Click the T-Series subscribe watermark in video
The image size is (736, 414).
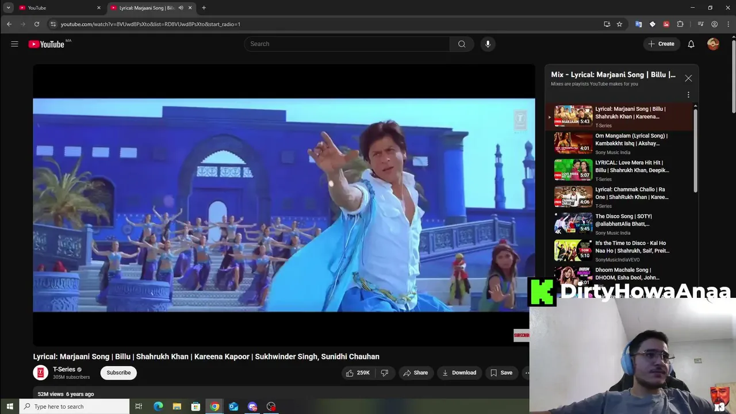click(521, 335)
